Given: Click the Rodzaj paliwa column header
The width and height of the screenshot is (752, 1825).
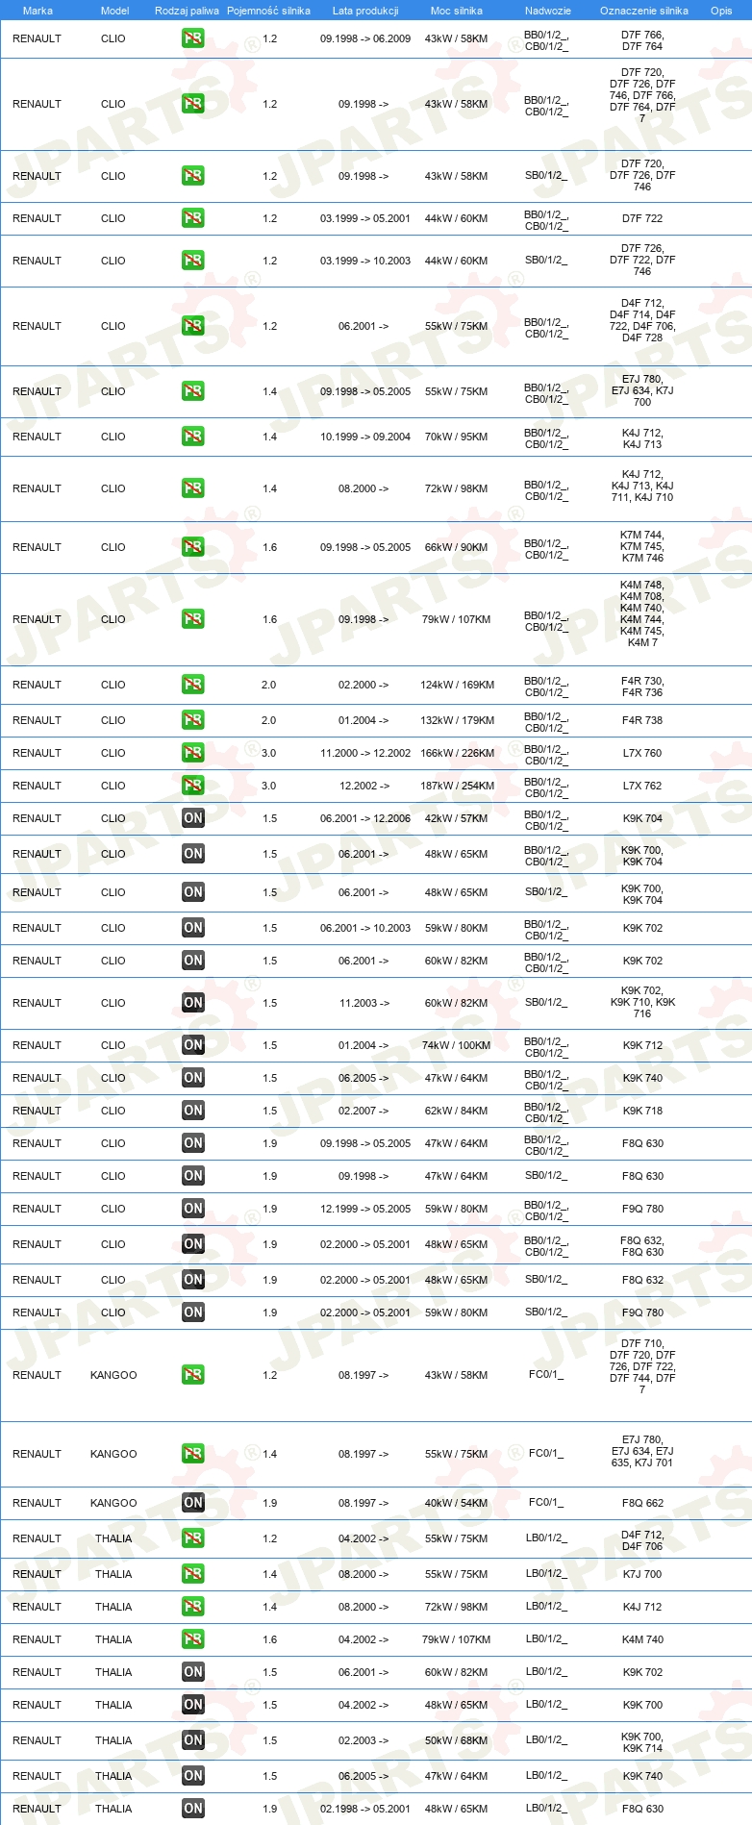Looking at the screenshot, I should click(x=187, y=11).
